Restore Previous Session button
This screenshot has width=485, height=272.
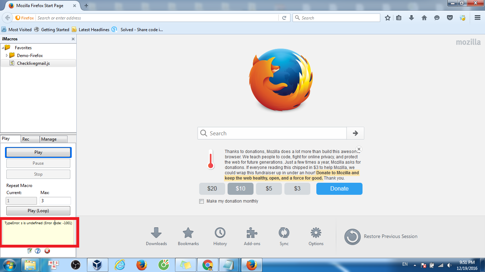point(381,237)
